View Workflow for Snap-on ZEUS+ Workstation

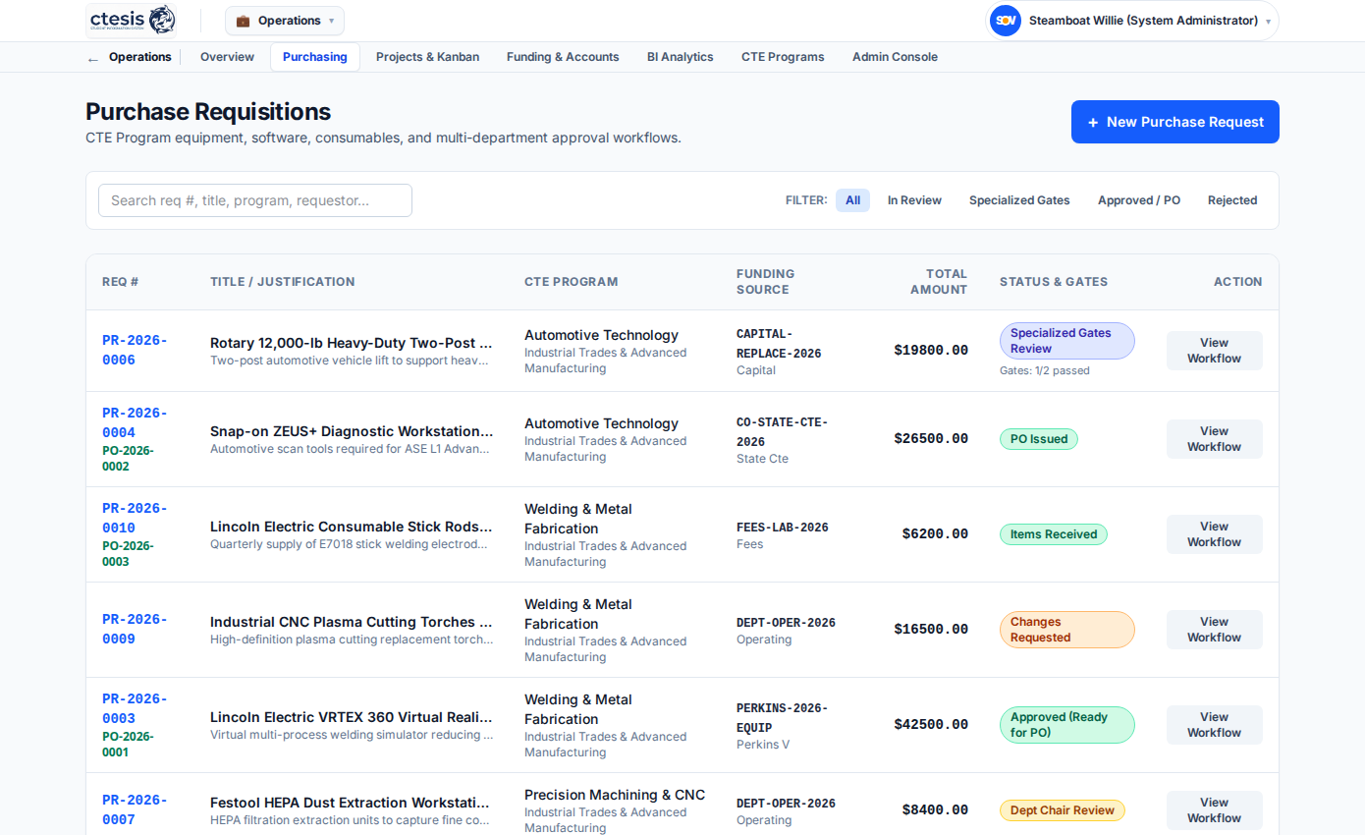point(1215,439)
